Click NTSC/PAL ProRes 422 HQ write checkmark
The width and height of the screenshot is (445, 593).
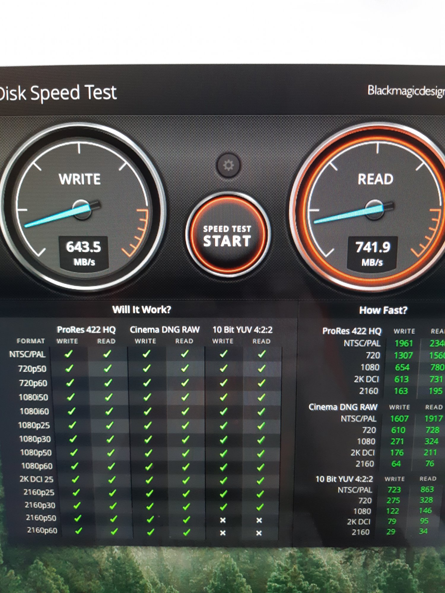pos(69,354)
